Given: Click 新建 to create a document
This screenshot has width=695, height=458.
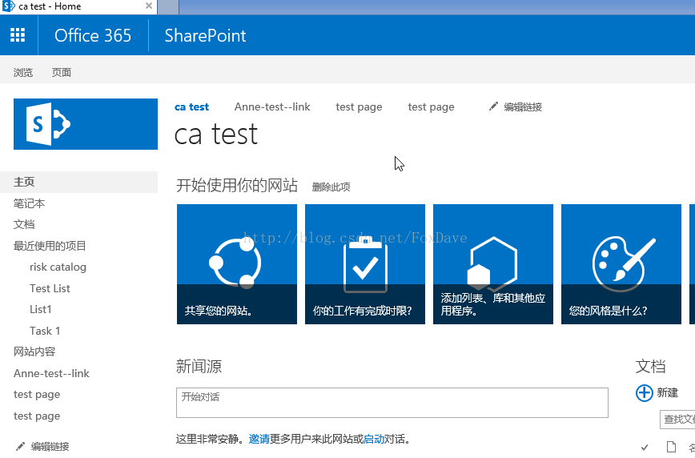Looking at the screenshot, I should pyautogui.click(x=667, y=393).
